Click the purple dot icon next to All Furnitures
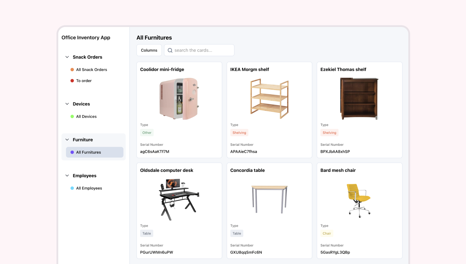This screenshot has width=466, height=264. pos(72,152)
